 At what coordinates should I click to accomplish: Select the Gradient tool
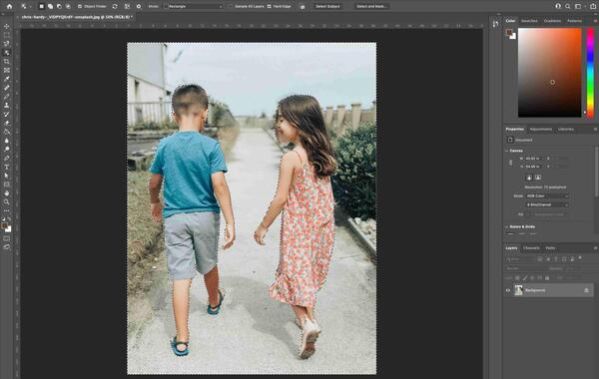coord(7,132)
